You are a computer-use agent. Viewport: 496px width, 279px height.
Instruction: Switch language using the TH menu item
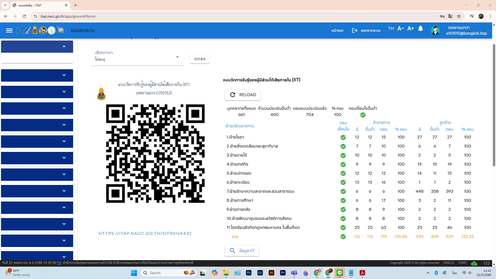click(391, 28)
